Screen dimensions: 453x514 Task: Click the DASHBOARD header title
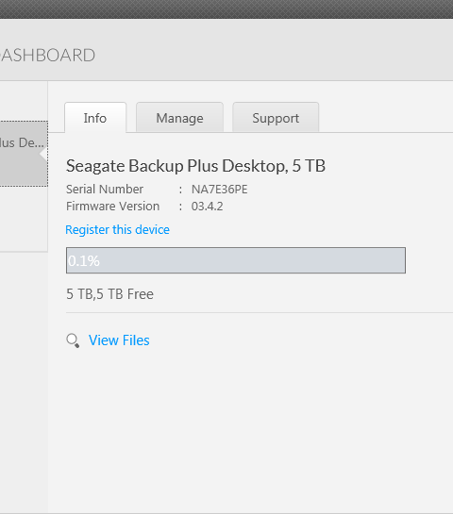47,55
